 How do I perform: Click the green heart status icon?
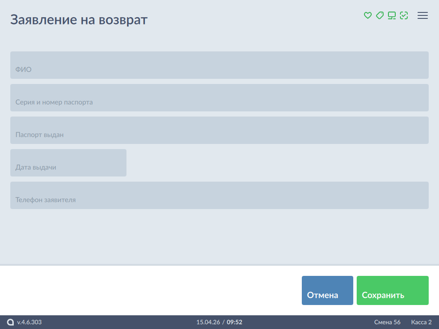(367, 15)
